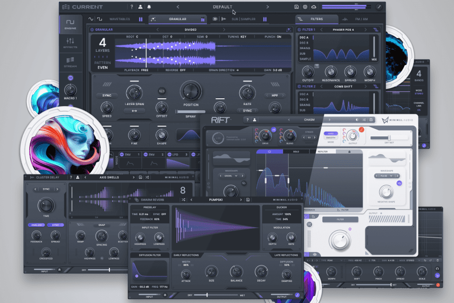
Task: Click the lock icon tab in Rift
Action: click(x=350, y=152)
